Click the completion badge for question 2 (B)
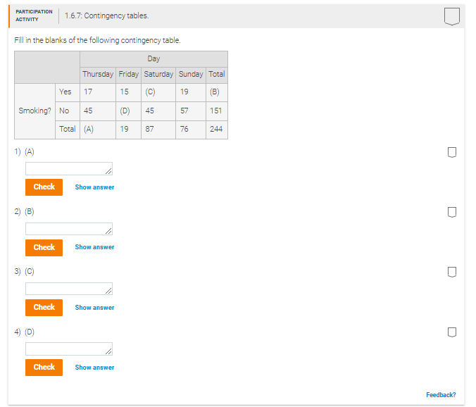This screenshot has height=407, width=476. pyautogui.click(x=452, y=212)
